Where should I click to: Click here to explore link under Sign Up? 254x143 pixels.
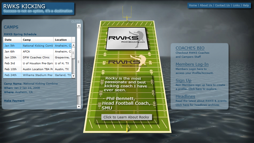tap(195, 89)
